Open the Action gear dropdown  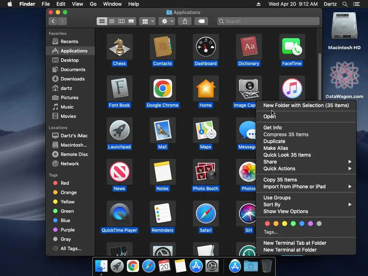pos(167,21)
